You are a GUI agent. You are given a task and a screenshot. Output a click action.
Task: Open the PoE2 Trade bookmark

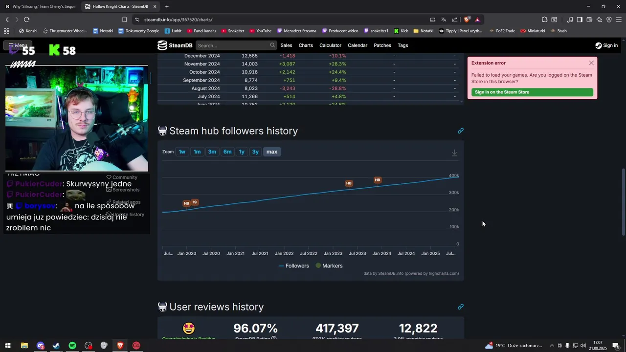[x=502, y=31]
